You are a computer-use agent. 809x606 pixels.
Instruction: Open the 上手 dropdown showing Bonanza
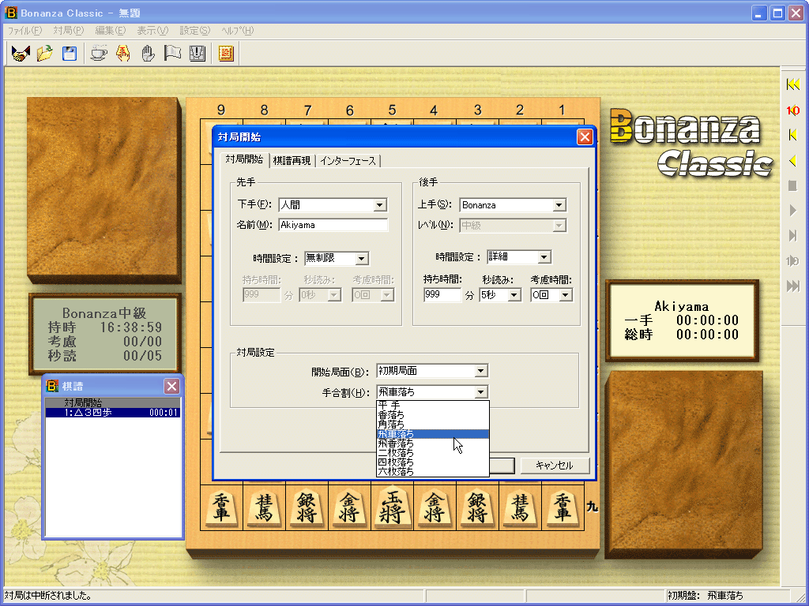[x=559, y=205]
